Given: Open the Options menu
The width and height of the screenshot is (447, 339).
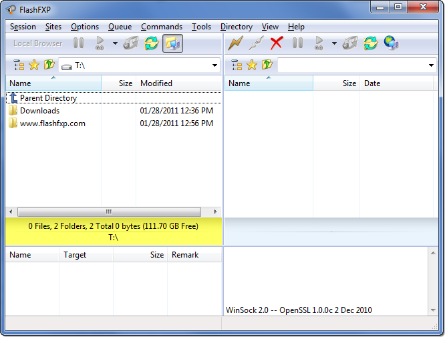Looking at the screenshot, I should click(85, 27).
